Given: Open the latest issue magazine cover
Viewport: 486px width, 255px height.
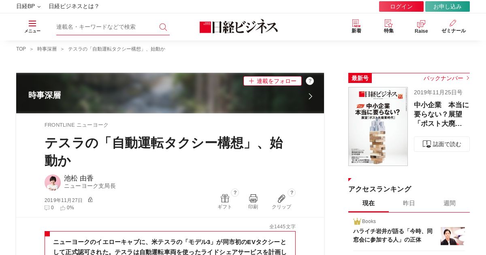Looking at the screenshot, I should click(378, 126).
